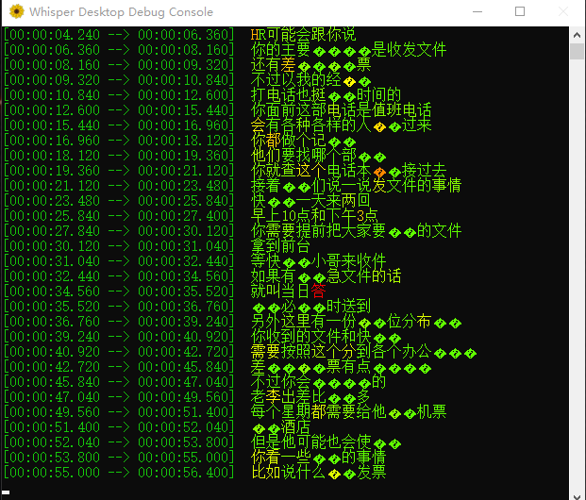Image resolution: width=586 pixels, height=500 pixels.
Task: Click the line starting 00:00:52.040
Action: click(x=202, y=442)
